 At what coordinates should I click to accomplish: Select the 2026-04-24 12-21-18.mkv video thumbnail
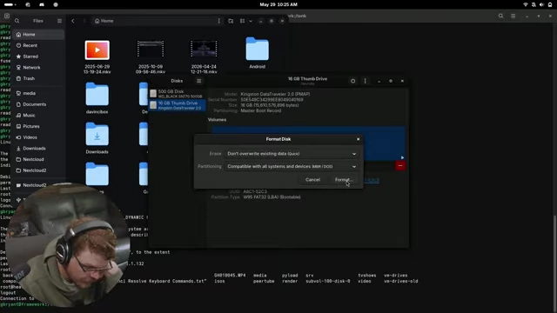pos(204,49)
